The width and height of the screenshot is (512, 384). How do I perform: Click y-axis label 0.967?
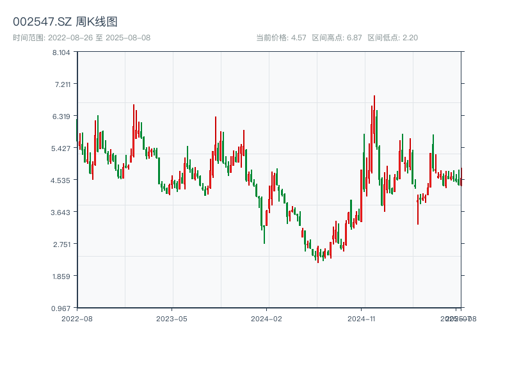click(61, 308)
